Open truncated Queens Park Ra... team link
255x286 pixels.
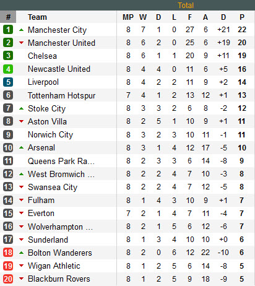(x=61, y=161)
